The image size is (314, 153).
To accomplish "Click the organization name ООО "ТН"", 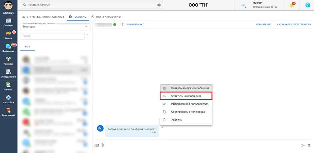I will [x=199, y=5].
